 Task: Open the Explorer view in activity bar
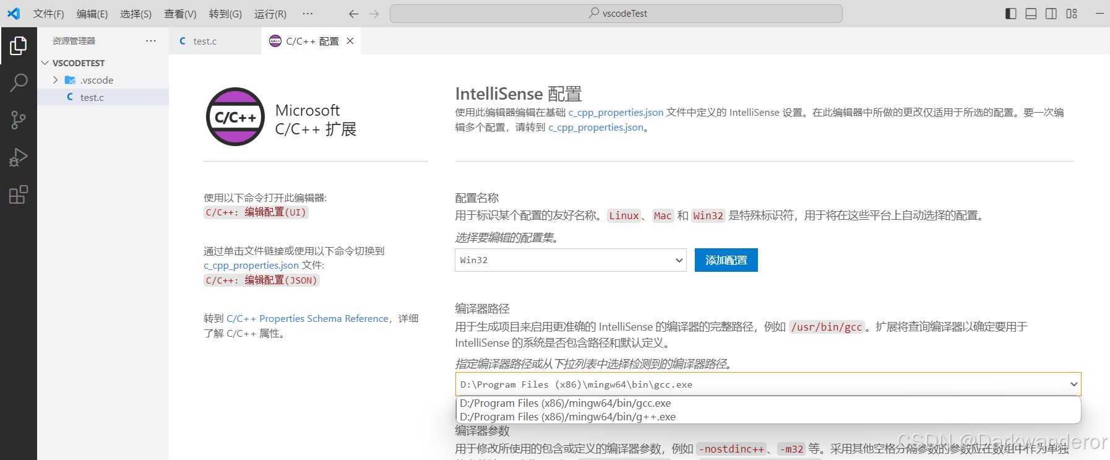[19, 45]
